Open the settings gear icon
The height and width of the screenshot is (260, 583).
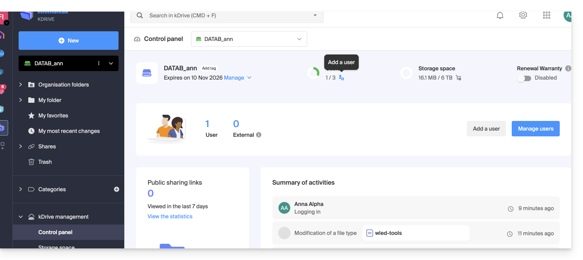523,15
